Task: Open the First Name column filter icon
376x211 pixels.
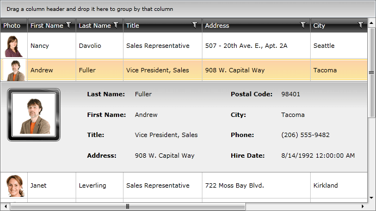Action: 69,25
